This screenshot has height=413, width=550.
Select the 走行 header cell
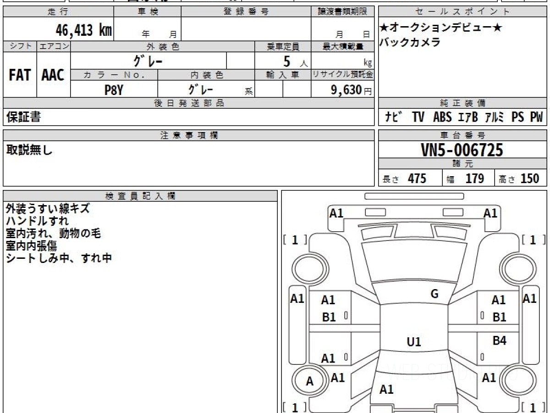pyautogui.click(x=58, y=11)
